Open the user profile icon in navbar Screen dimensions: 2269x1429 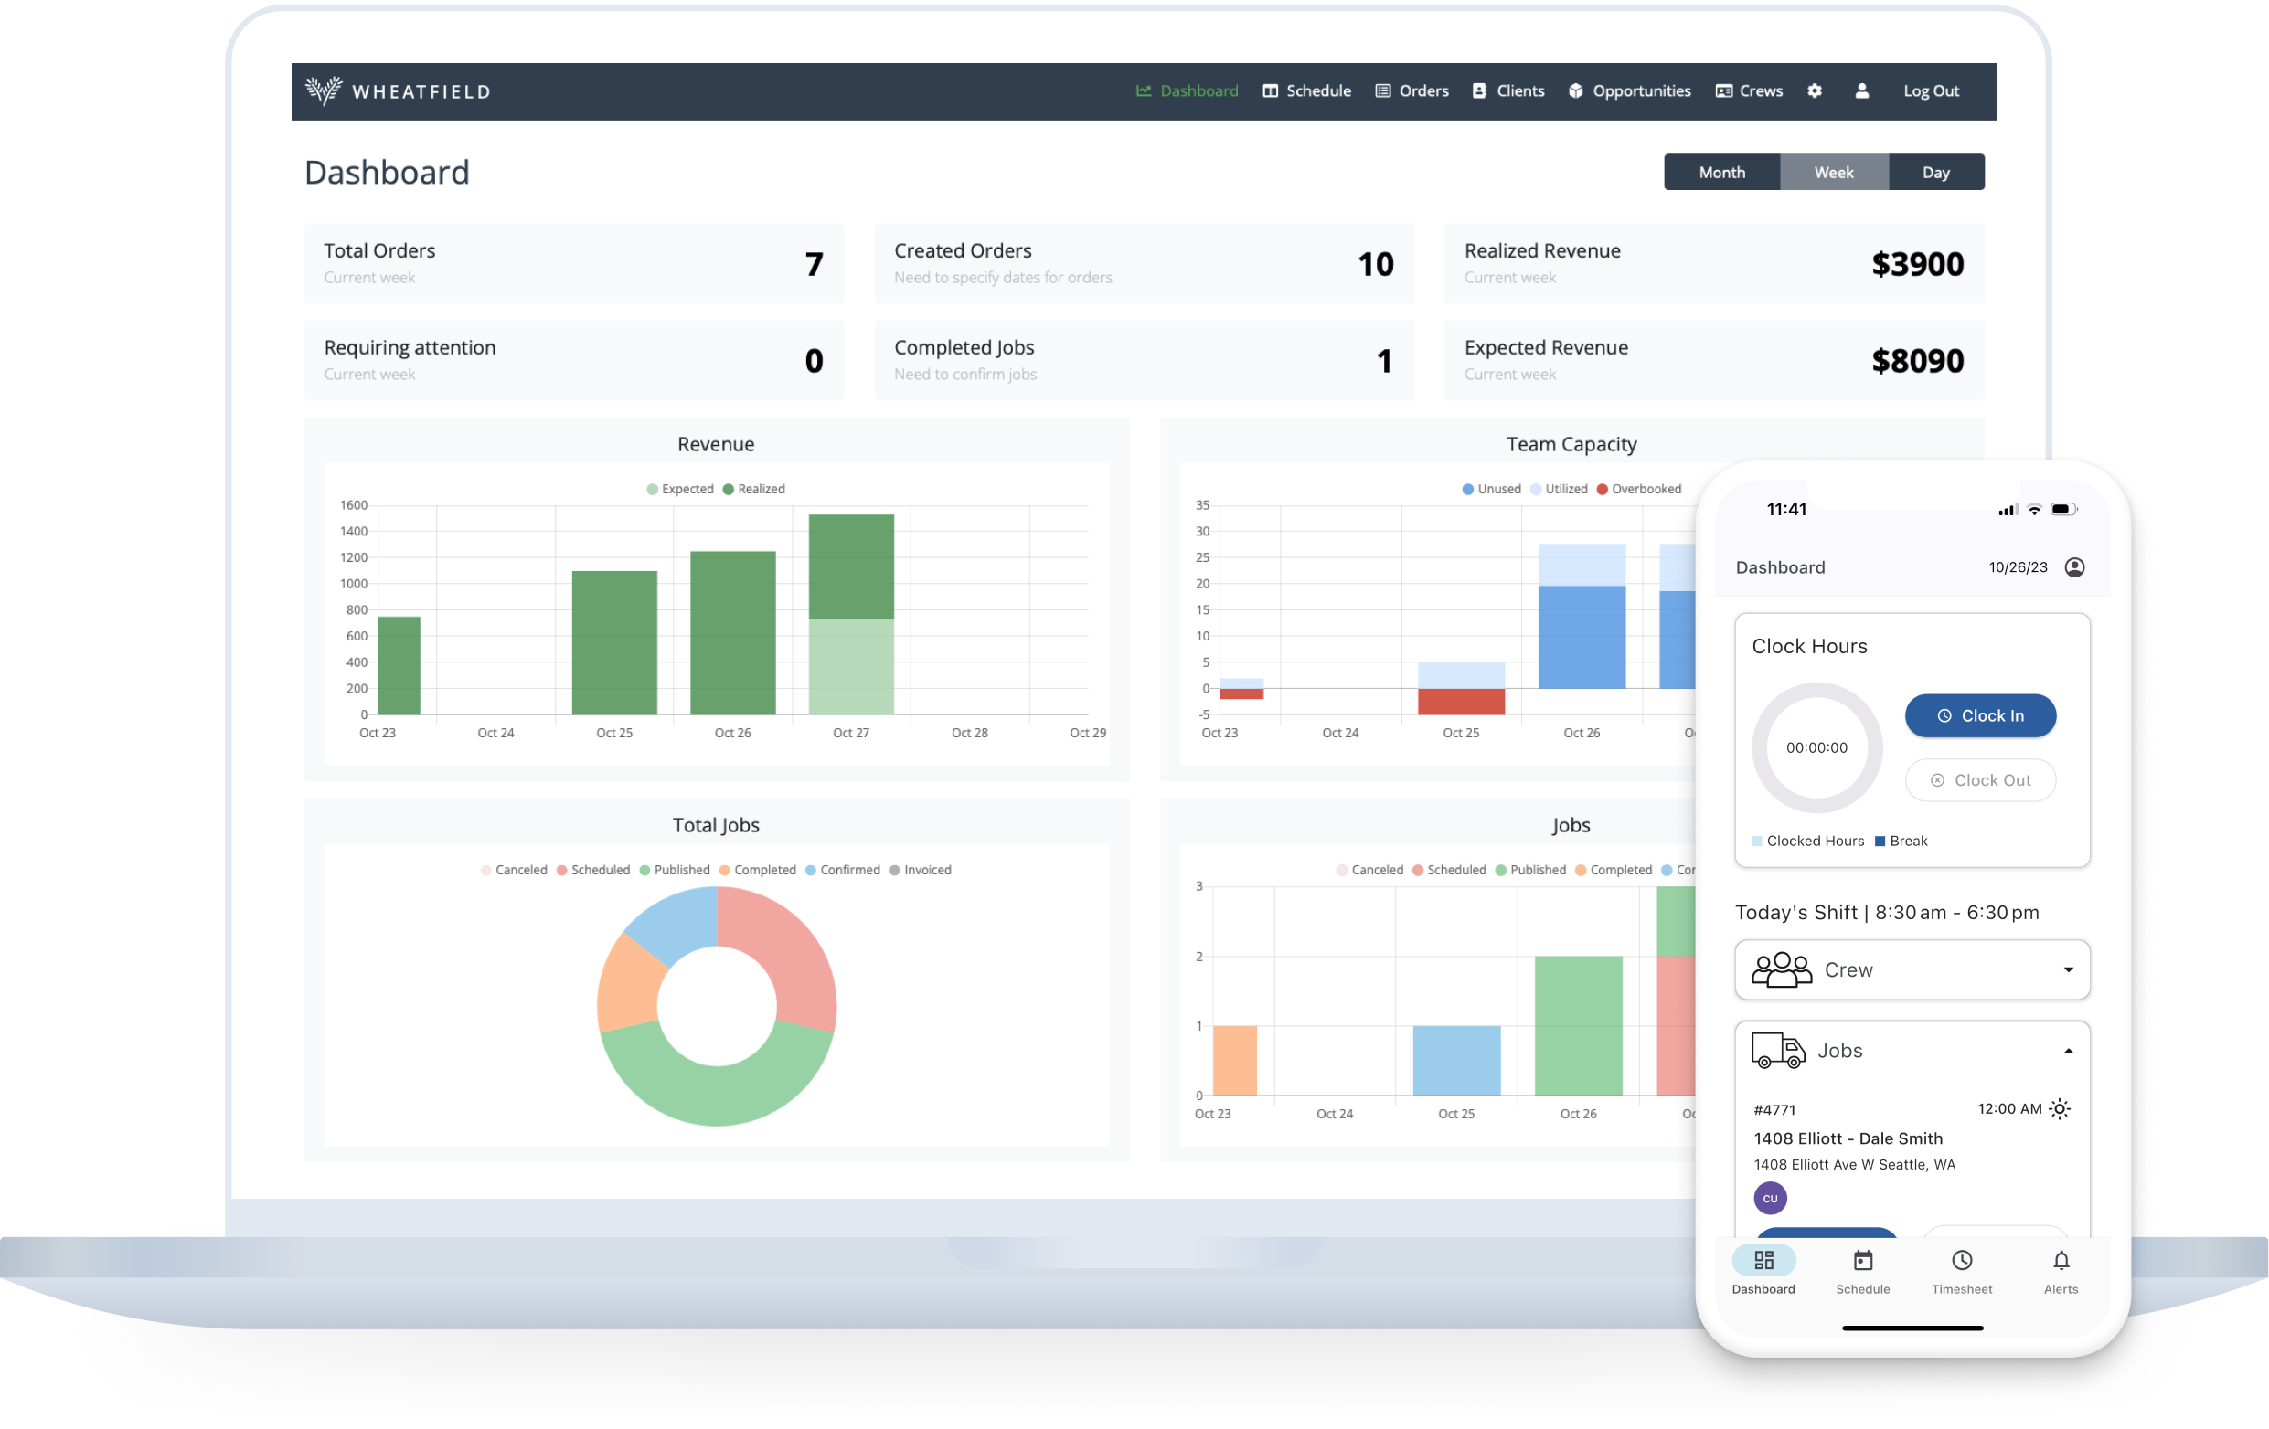[x=1861, y=91]
